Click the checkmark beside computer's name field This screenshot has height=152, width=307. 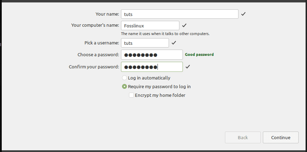(184, 25)
